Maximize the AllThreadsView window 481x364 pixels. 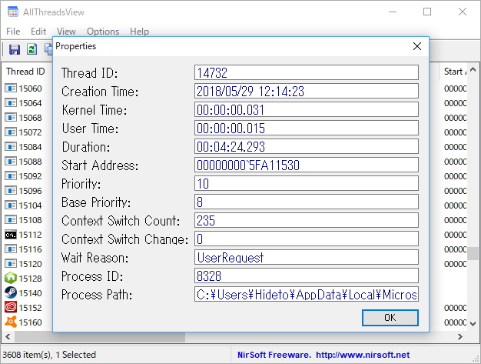[x=427, y=12]
